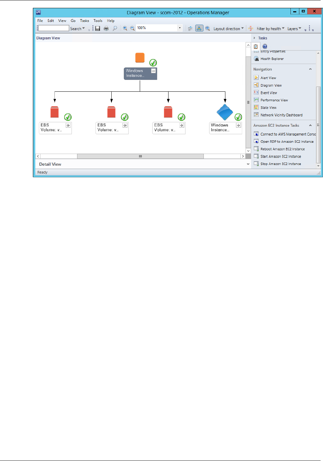This screenshot has width=323, height=461.
Task: Expand the middle EBS Volume node
Action: point(125,125)
